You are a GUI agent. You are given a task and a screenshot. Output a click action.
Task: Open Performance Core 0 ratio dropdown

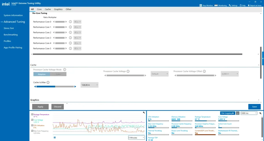coord(77,22)
